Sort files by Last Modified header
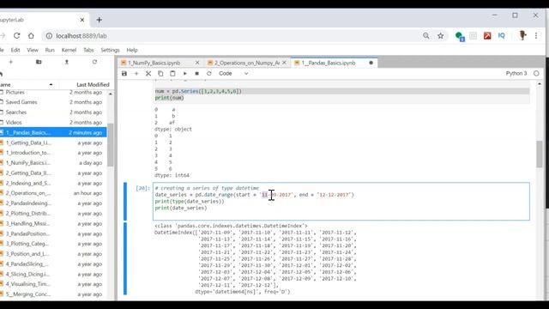The image size is (549, 309). pyautogui.click(x=93, y=85)
